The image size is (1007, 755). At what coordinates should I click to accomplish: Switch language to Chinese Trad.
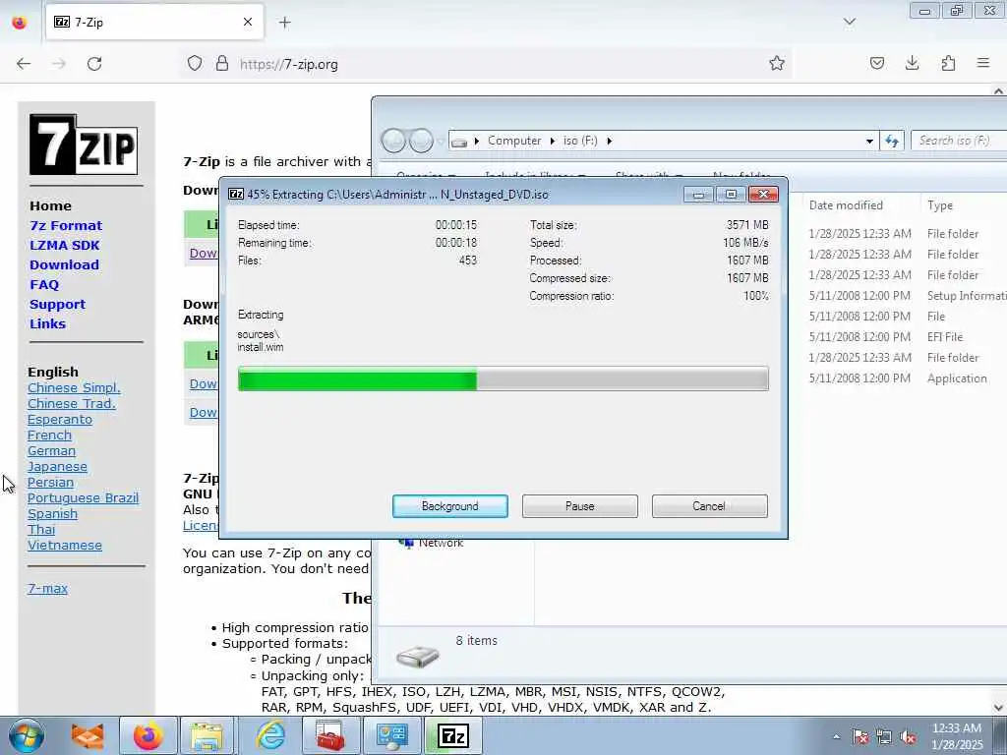[71, 404]
